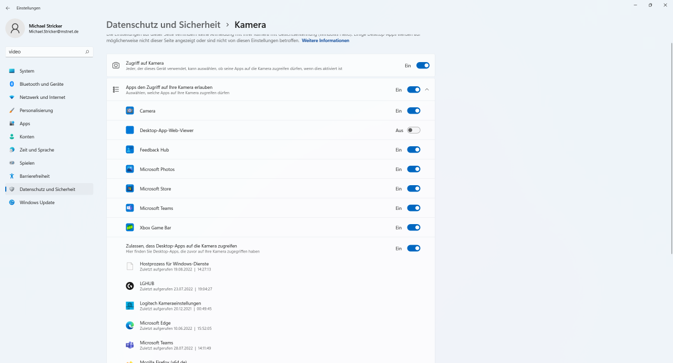Image resolution: width=673 pixels, height=363 pixels.
Task: Click the settings search field containing video
Action: pos(49,52)
